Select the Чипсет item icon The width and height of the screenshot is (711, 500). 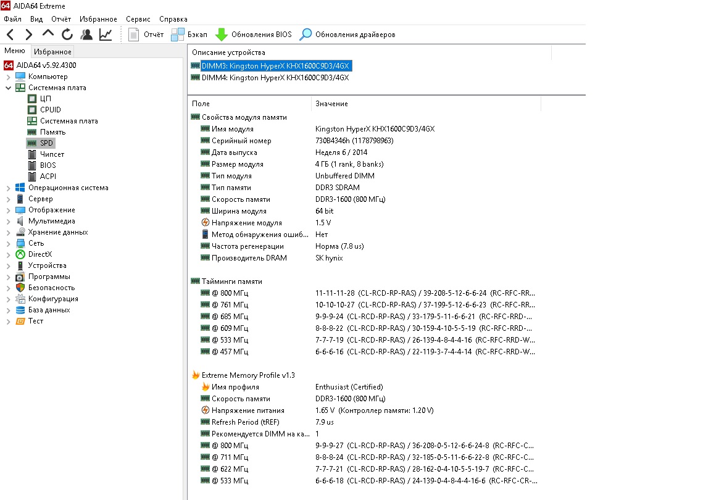pos(31,154)
